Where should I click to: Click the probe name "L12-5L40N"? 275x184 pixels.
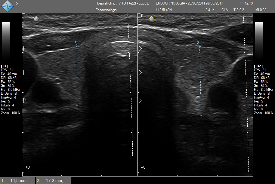click(x=164, y=10)
